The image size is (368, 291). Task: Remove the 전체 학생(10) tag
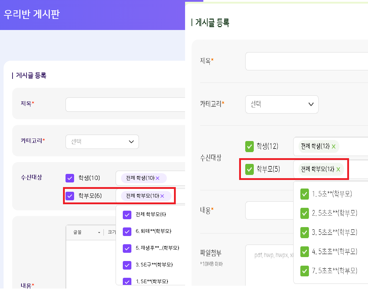click(x=158, y=178)
